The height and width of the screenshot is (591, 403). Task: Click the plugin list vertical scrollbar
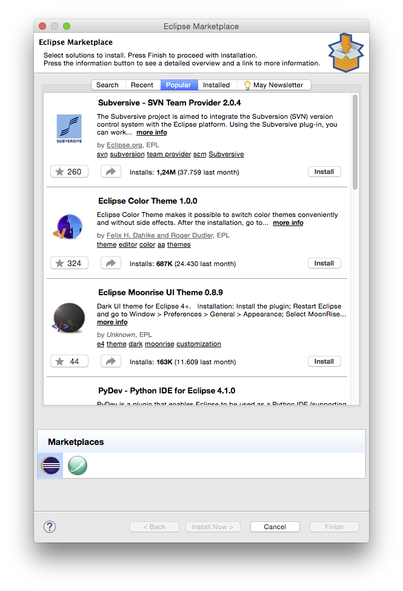(355, 142)
